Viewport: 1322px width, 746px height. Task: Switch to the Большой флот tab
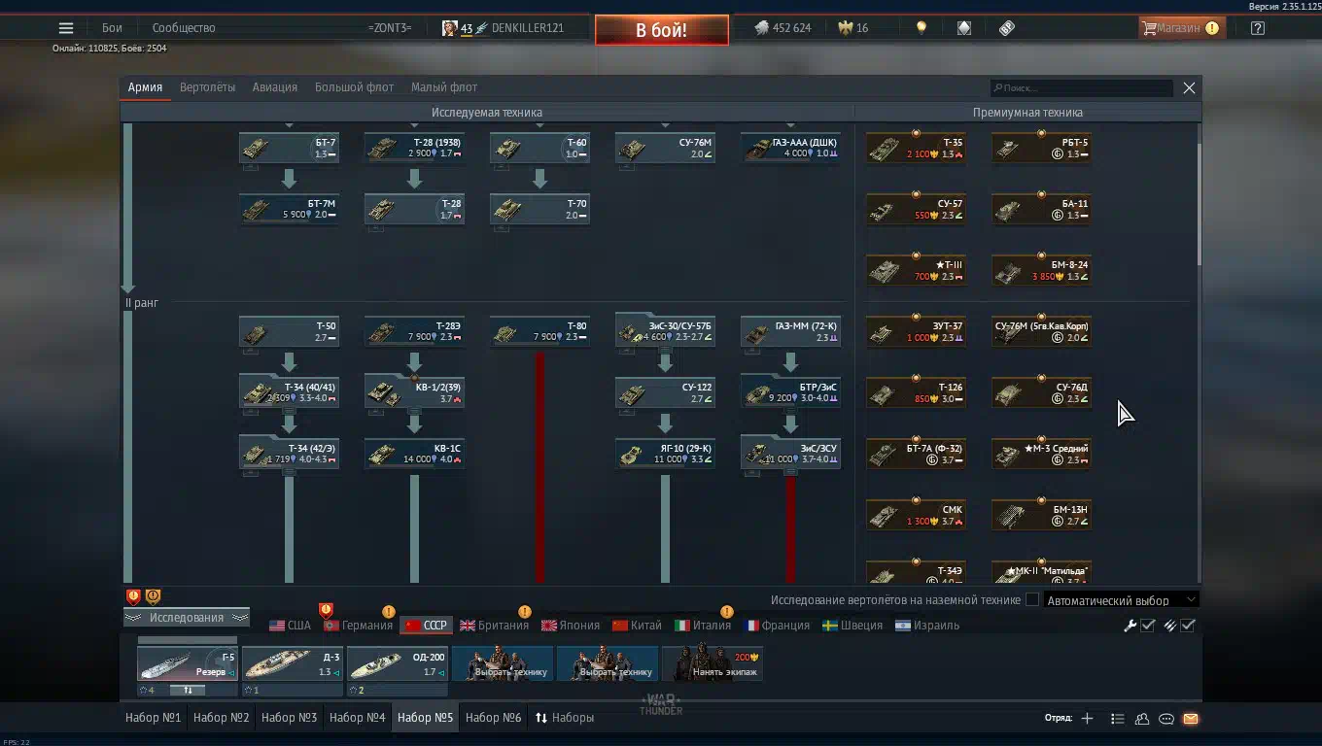(354, 87)
